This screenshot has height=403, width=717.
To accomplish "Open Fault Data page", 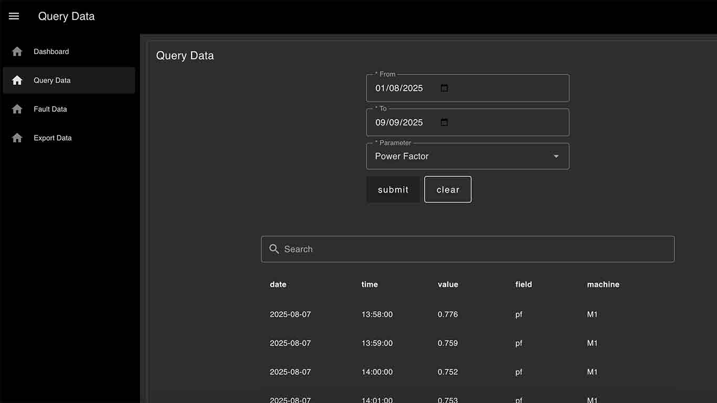I will point(69,109).
